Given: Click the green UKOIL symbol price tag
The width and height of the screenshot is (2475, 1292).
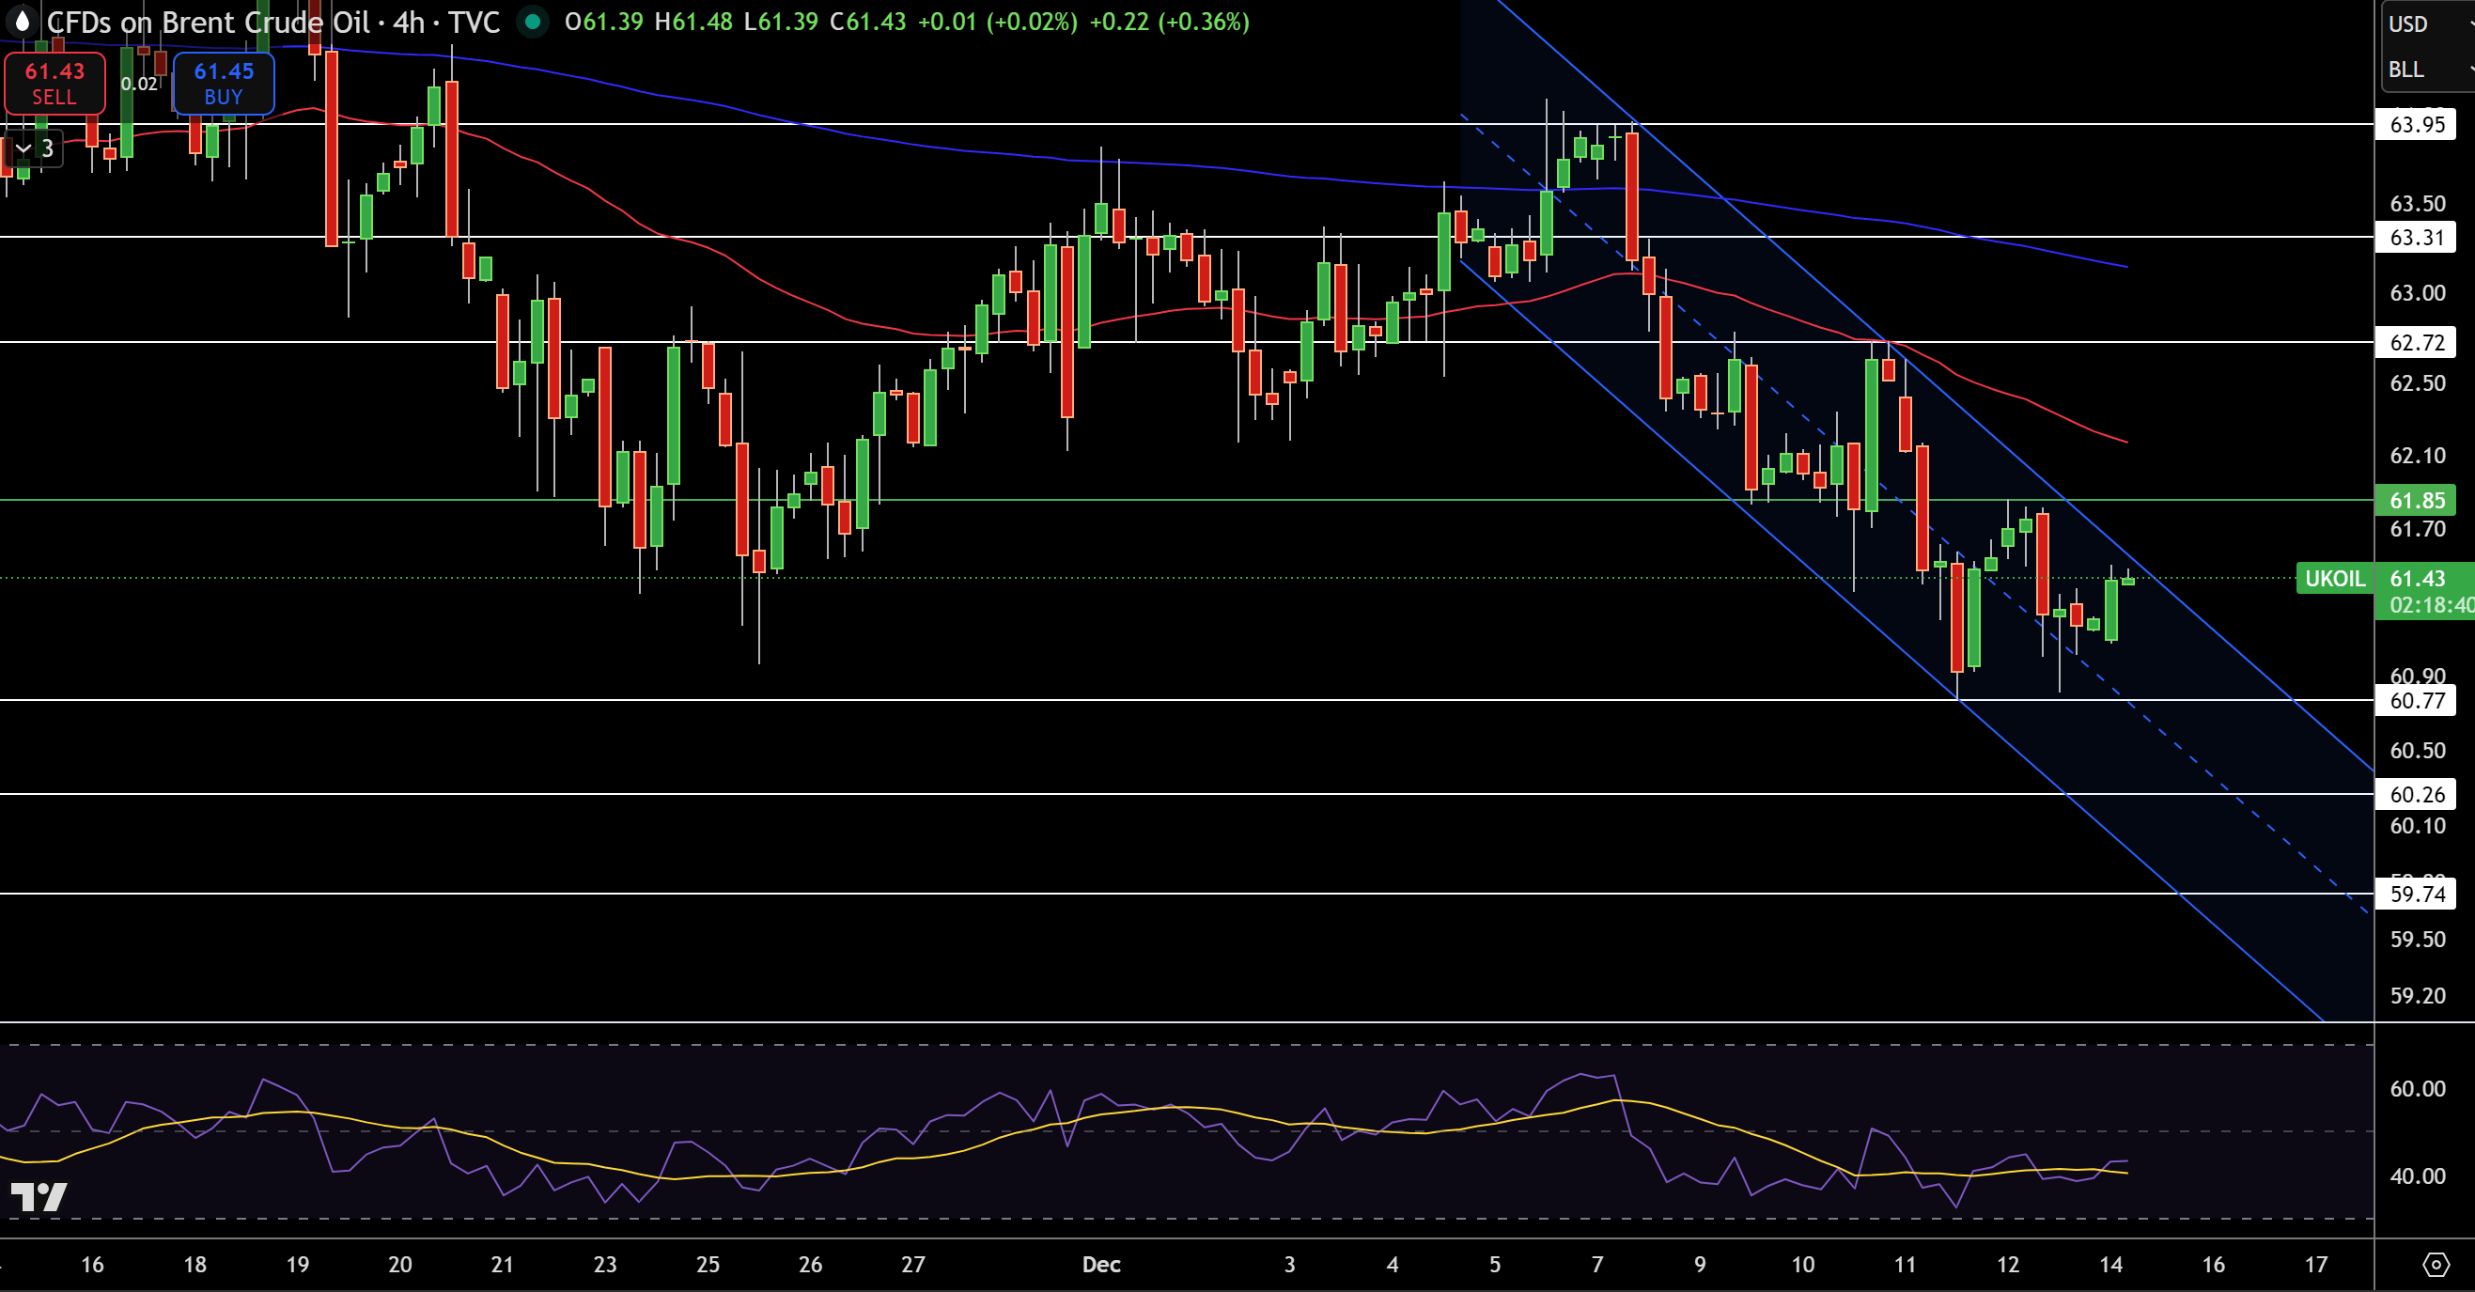Looking at the screenshot, I should coord(2334,578).
